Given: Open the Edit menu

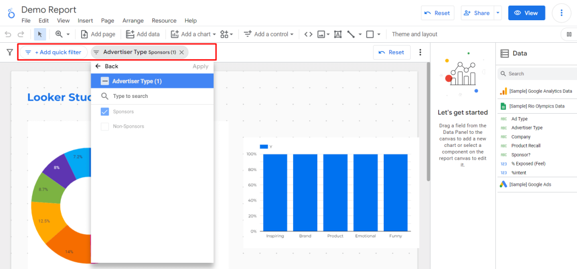Looking at the screenshot, I should [x=43, y=21].
